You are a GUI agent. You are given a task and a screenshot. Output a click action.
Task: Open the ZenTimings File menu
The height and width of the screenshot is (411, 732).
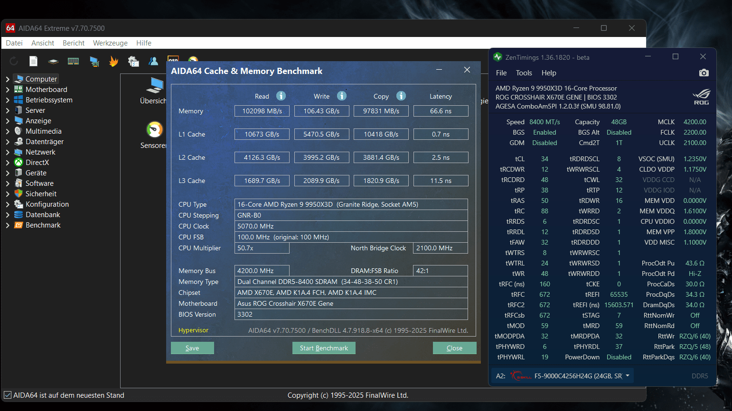coord(501,73)
